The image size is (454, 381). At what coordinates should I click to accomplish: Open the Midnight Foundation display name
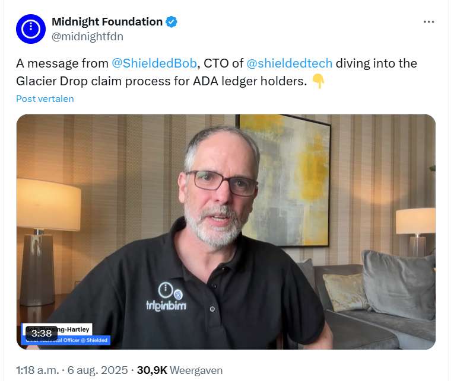click(107, 22)
